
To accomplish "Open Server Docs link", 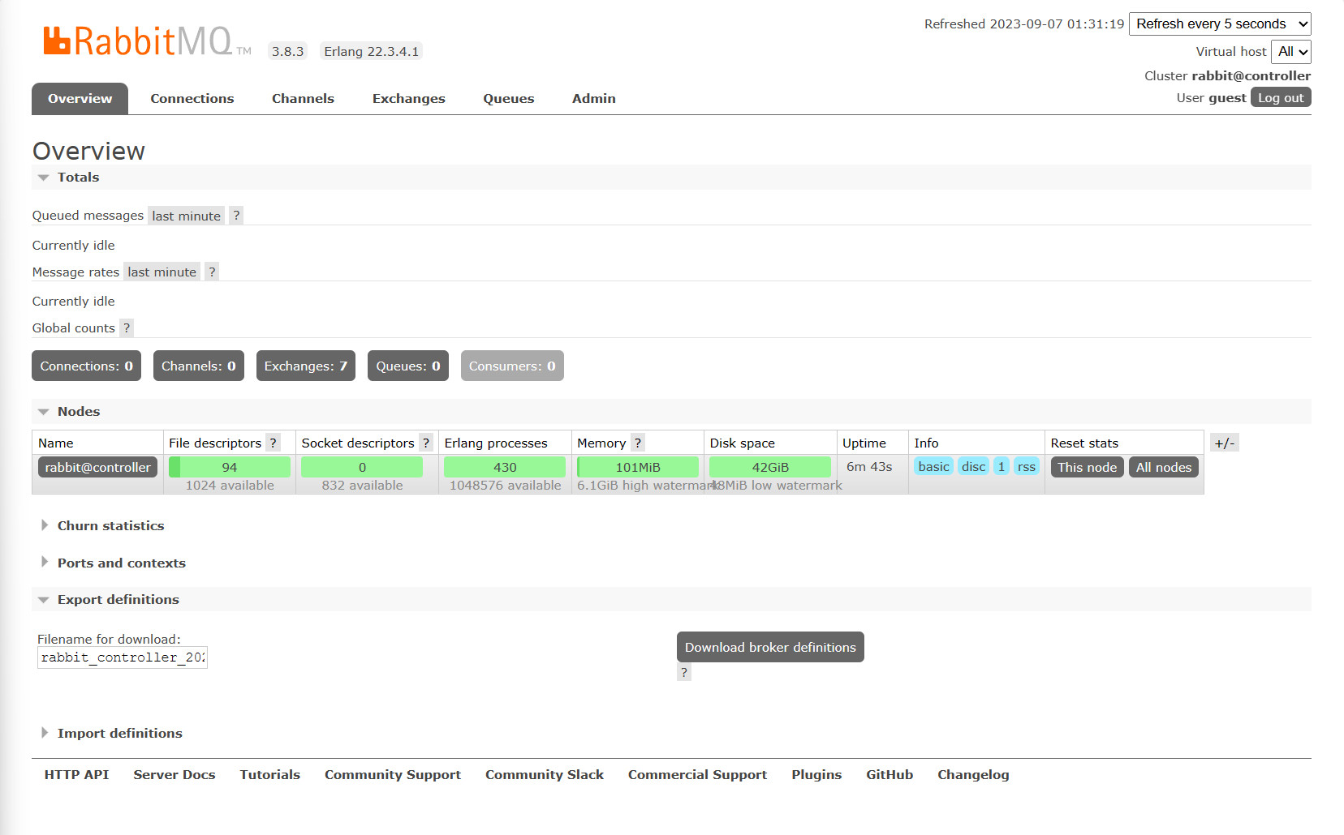I will pos(174,775).
